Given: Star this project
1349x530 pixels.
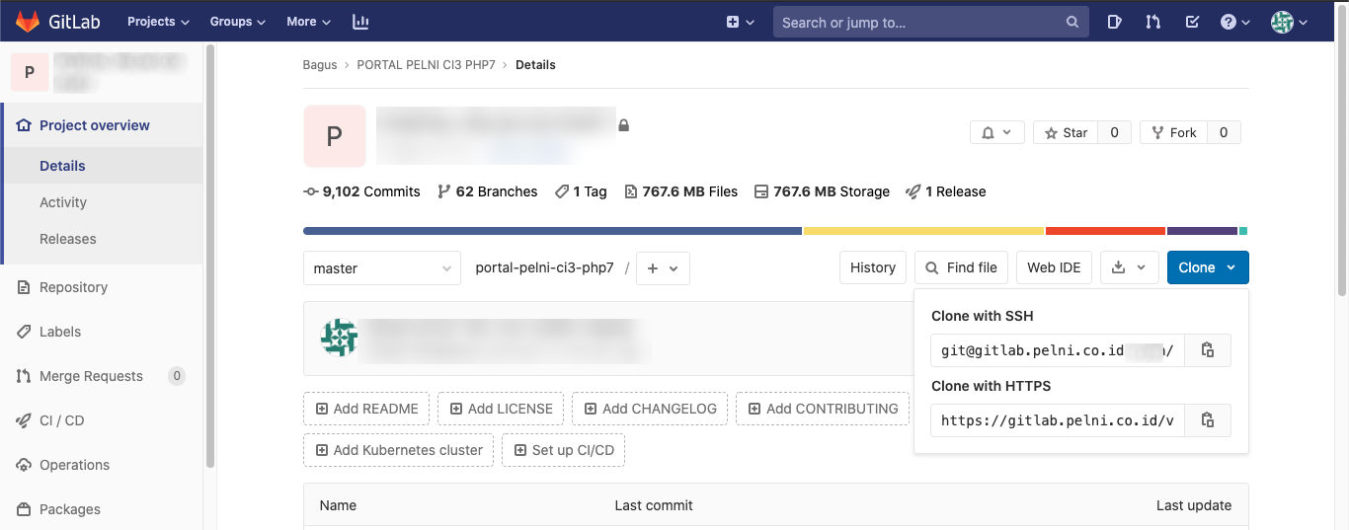Looking at the screenshot, I should [x=1066, y=132].
